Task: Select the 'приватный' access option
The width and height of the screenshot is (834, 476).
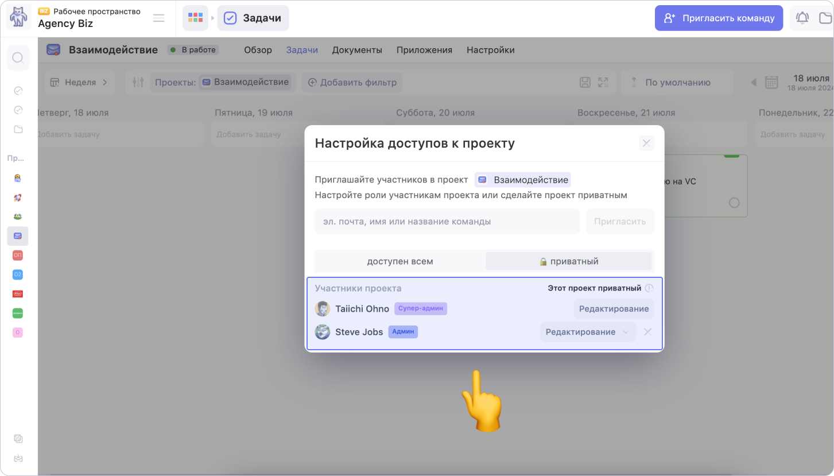Action: click(x=568, y=261)
